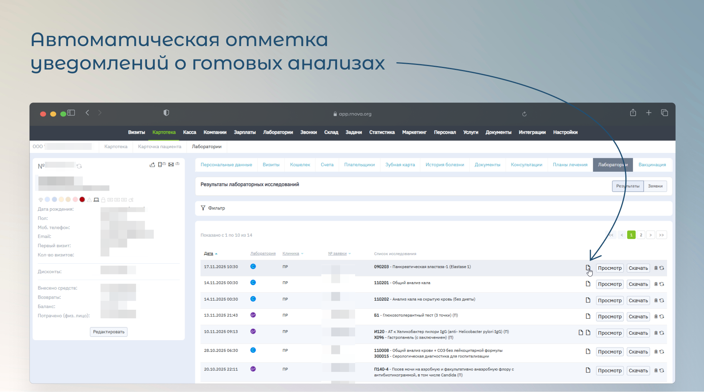Delete the 110201 stool analysis result

click(656, 284)
